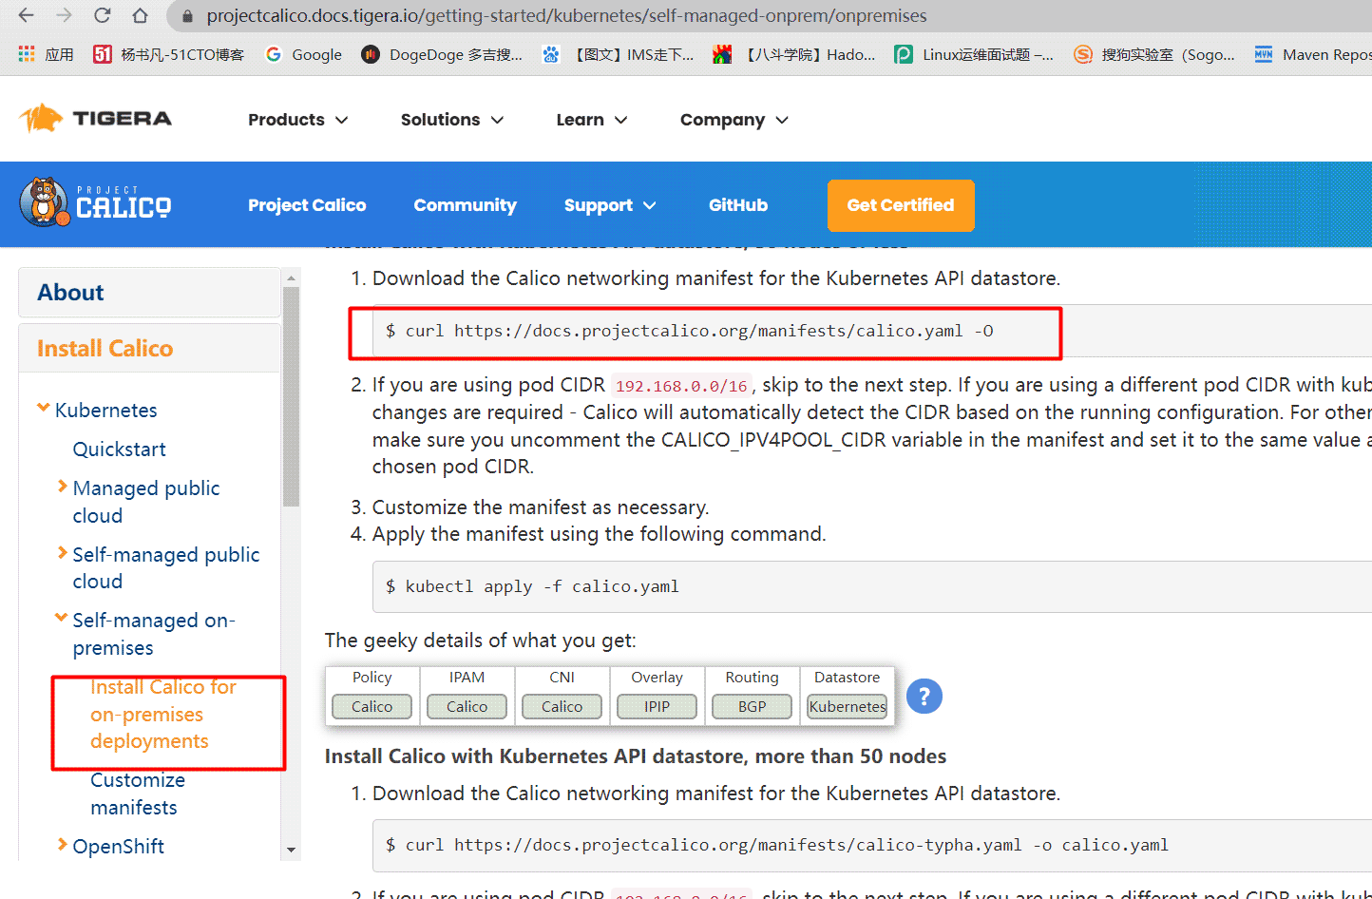Click the address bar lock icon

pyautogui.click(x=187, y=16)
